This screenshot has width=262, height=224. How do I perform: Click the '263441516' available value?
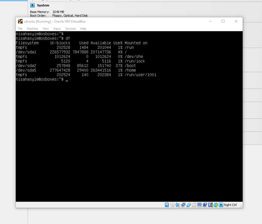[101, 70]
